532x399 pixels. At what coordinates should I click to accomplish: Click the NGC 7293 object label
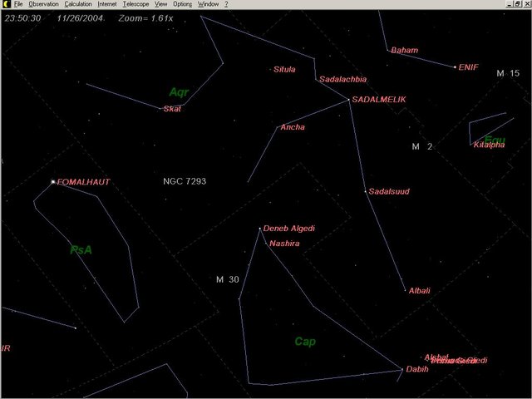click(185, 180)
